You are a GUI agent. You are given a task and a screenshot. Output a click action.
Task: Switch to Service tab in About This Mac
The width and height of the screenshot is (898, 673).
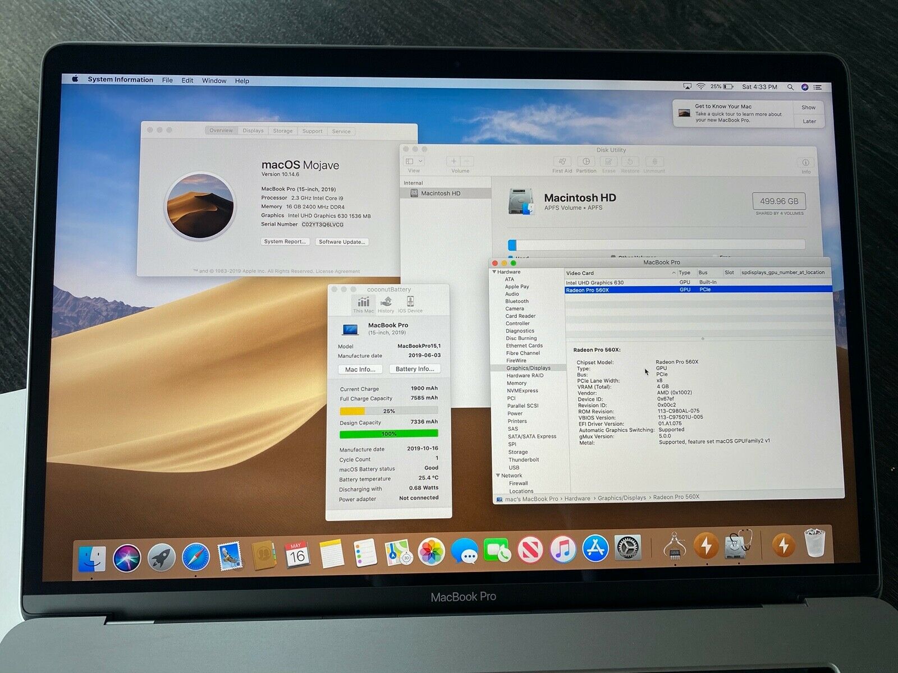[x=341, y=131]
